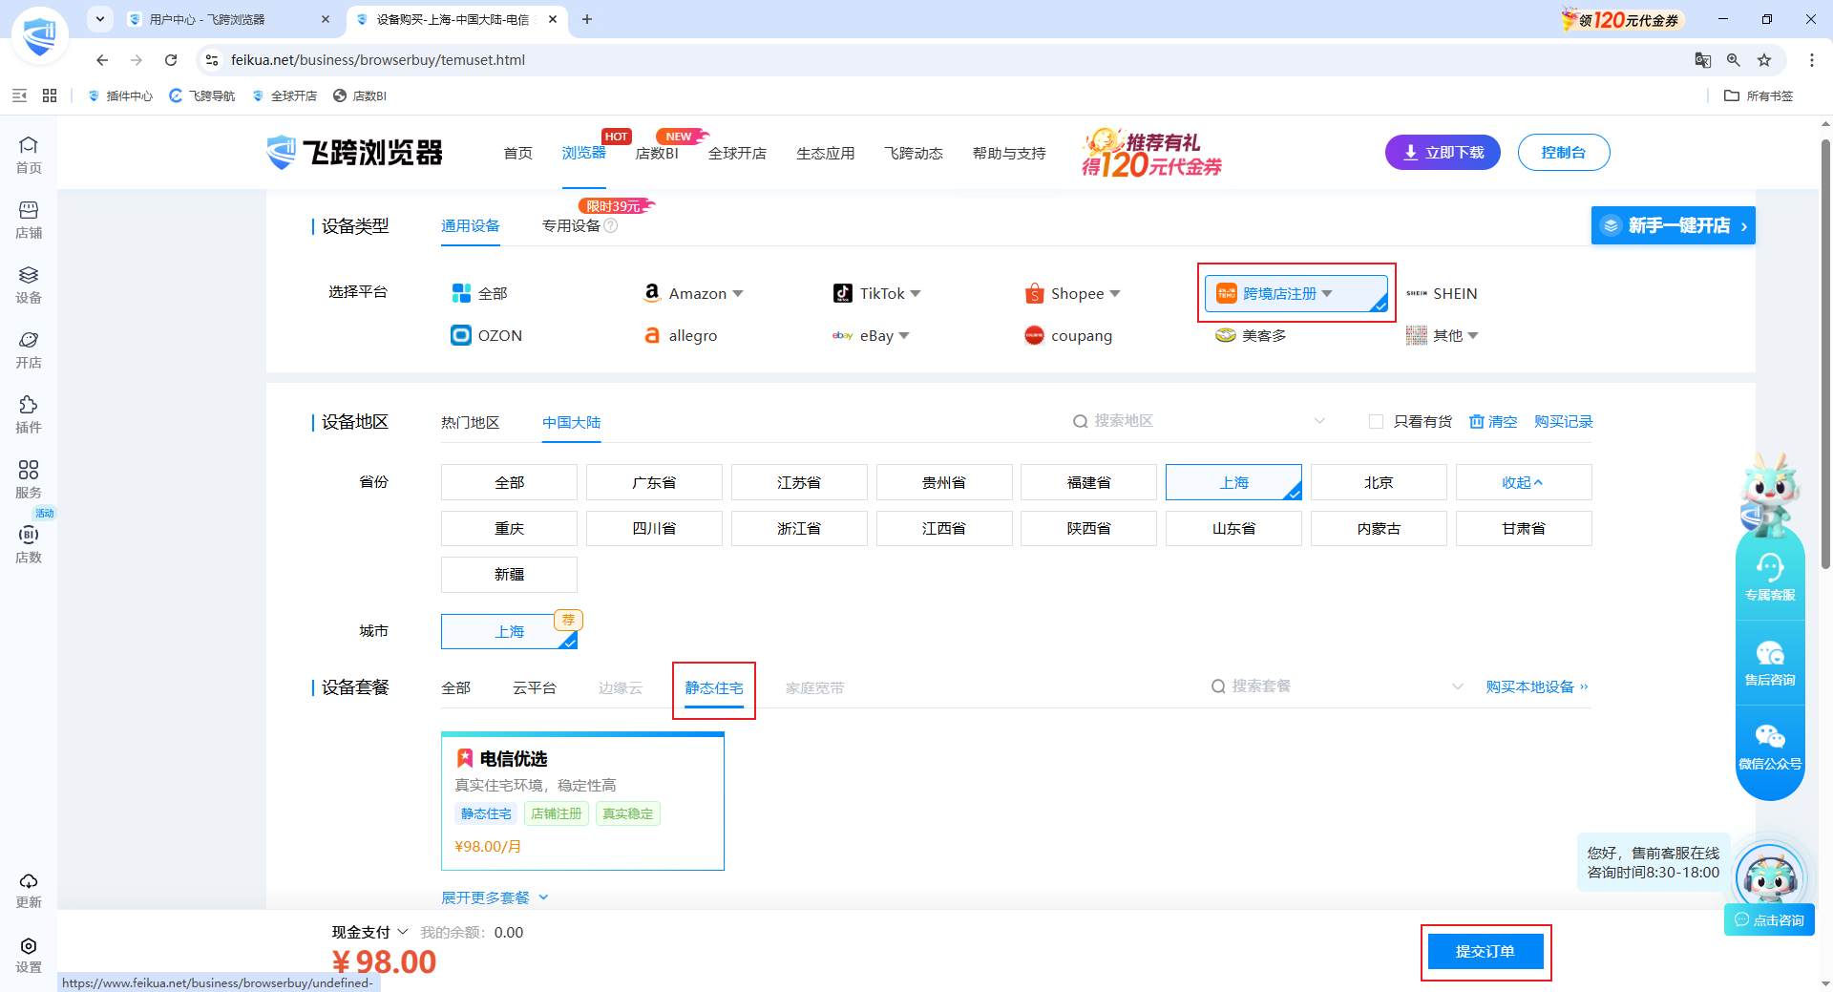
Task: Click the 提交订单 button
Action: (x=1485, y=951)
